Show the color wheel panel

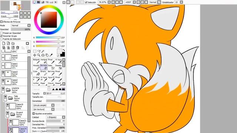(34, 2)
